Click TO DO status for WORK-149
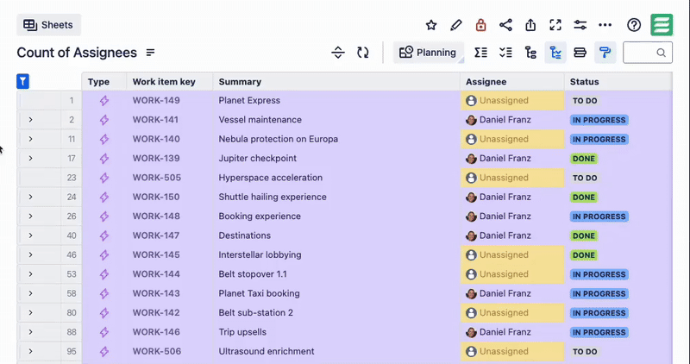Screen dimensions: 690x364 pos(585,101)
